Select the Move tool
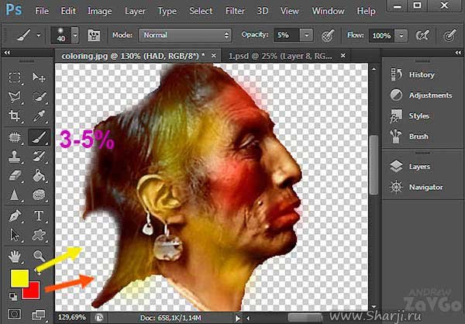The height and width of the screenshot is (324, 465). 38,78
